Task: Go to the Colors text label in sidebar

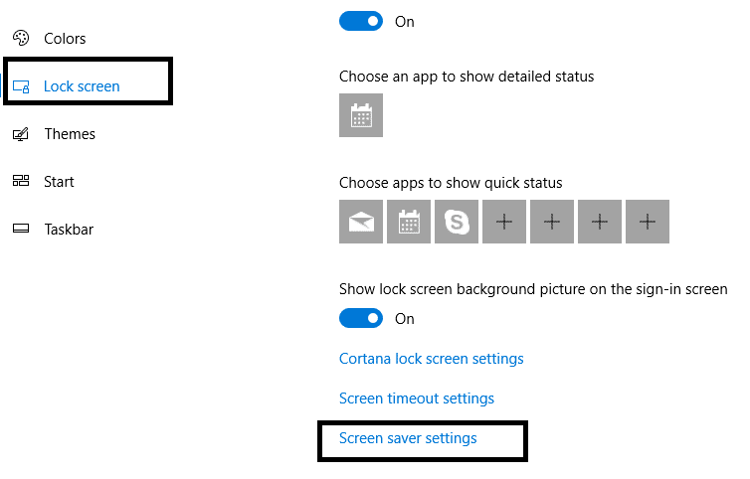Action: click(65, 39)
